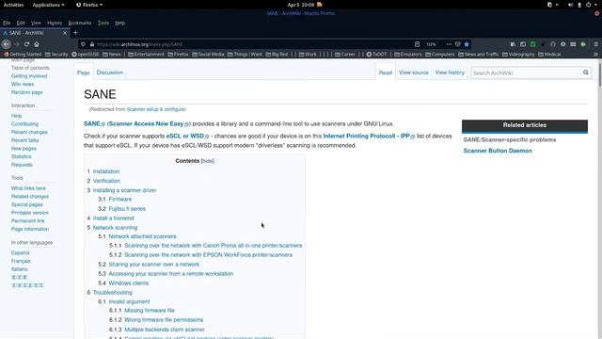Click the headphones extension icon
602x339 pixels.
[x=553, y=44]
